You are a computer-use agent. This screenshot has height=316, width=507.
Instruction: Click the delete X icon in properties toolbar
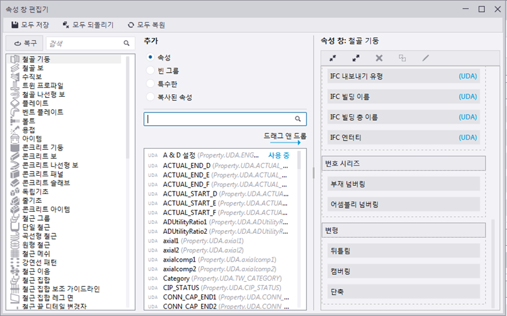click(379, 58)
